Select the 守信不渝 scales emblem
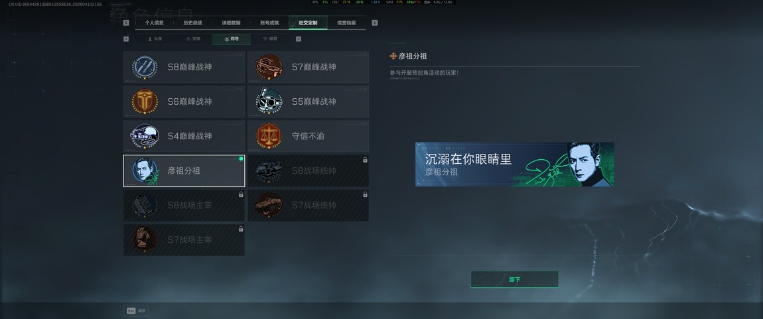The image size is (763, 319). click(x=269, y=136)
